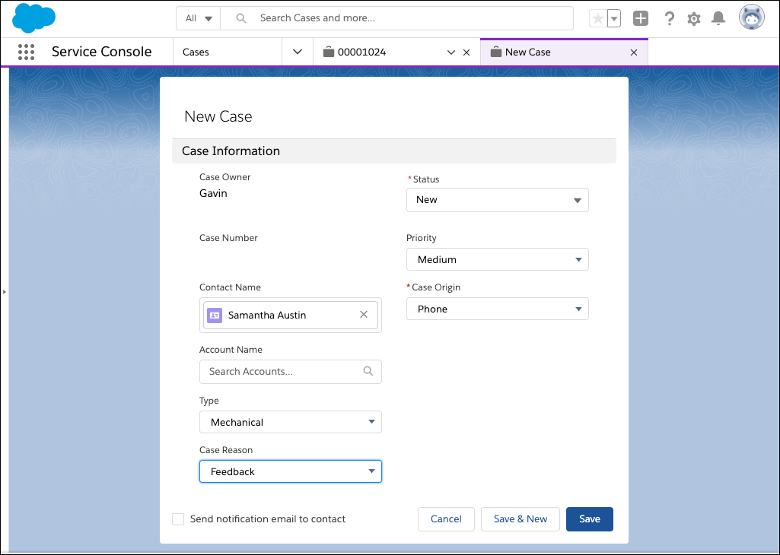Image resolution: width=780 pixels, height=555 pixels.
Task: Open the Priority dropdown showing Medium
Action: pyautogui.click(x=498, y=259)
